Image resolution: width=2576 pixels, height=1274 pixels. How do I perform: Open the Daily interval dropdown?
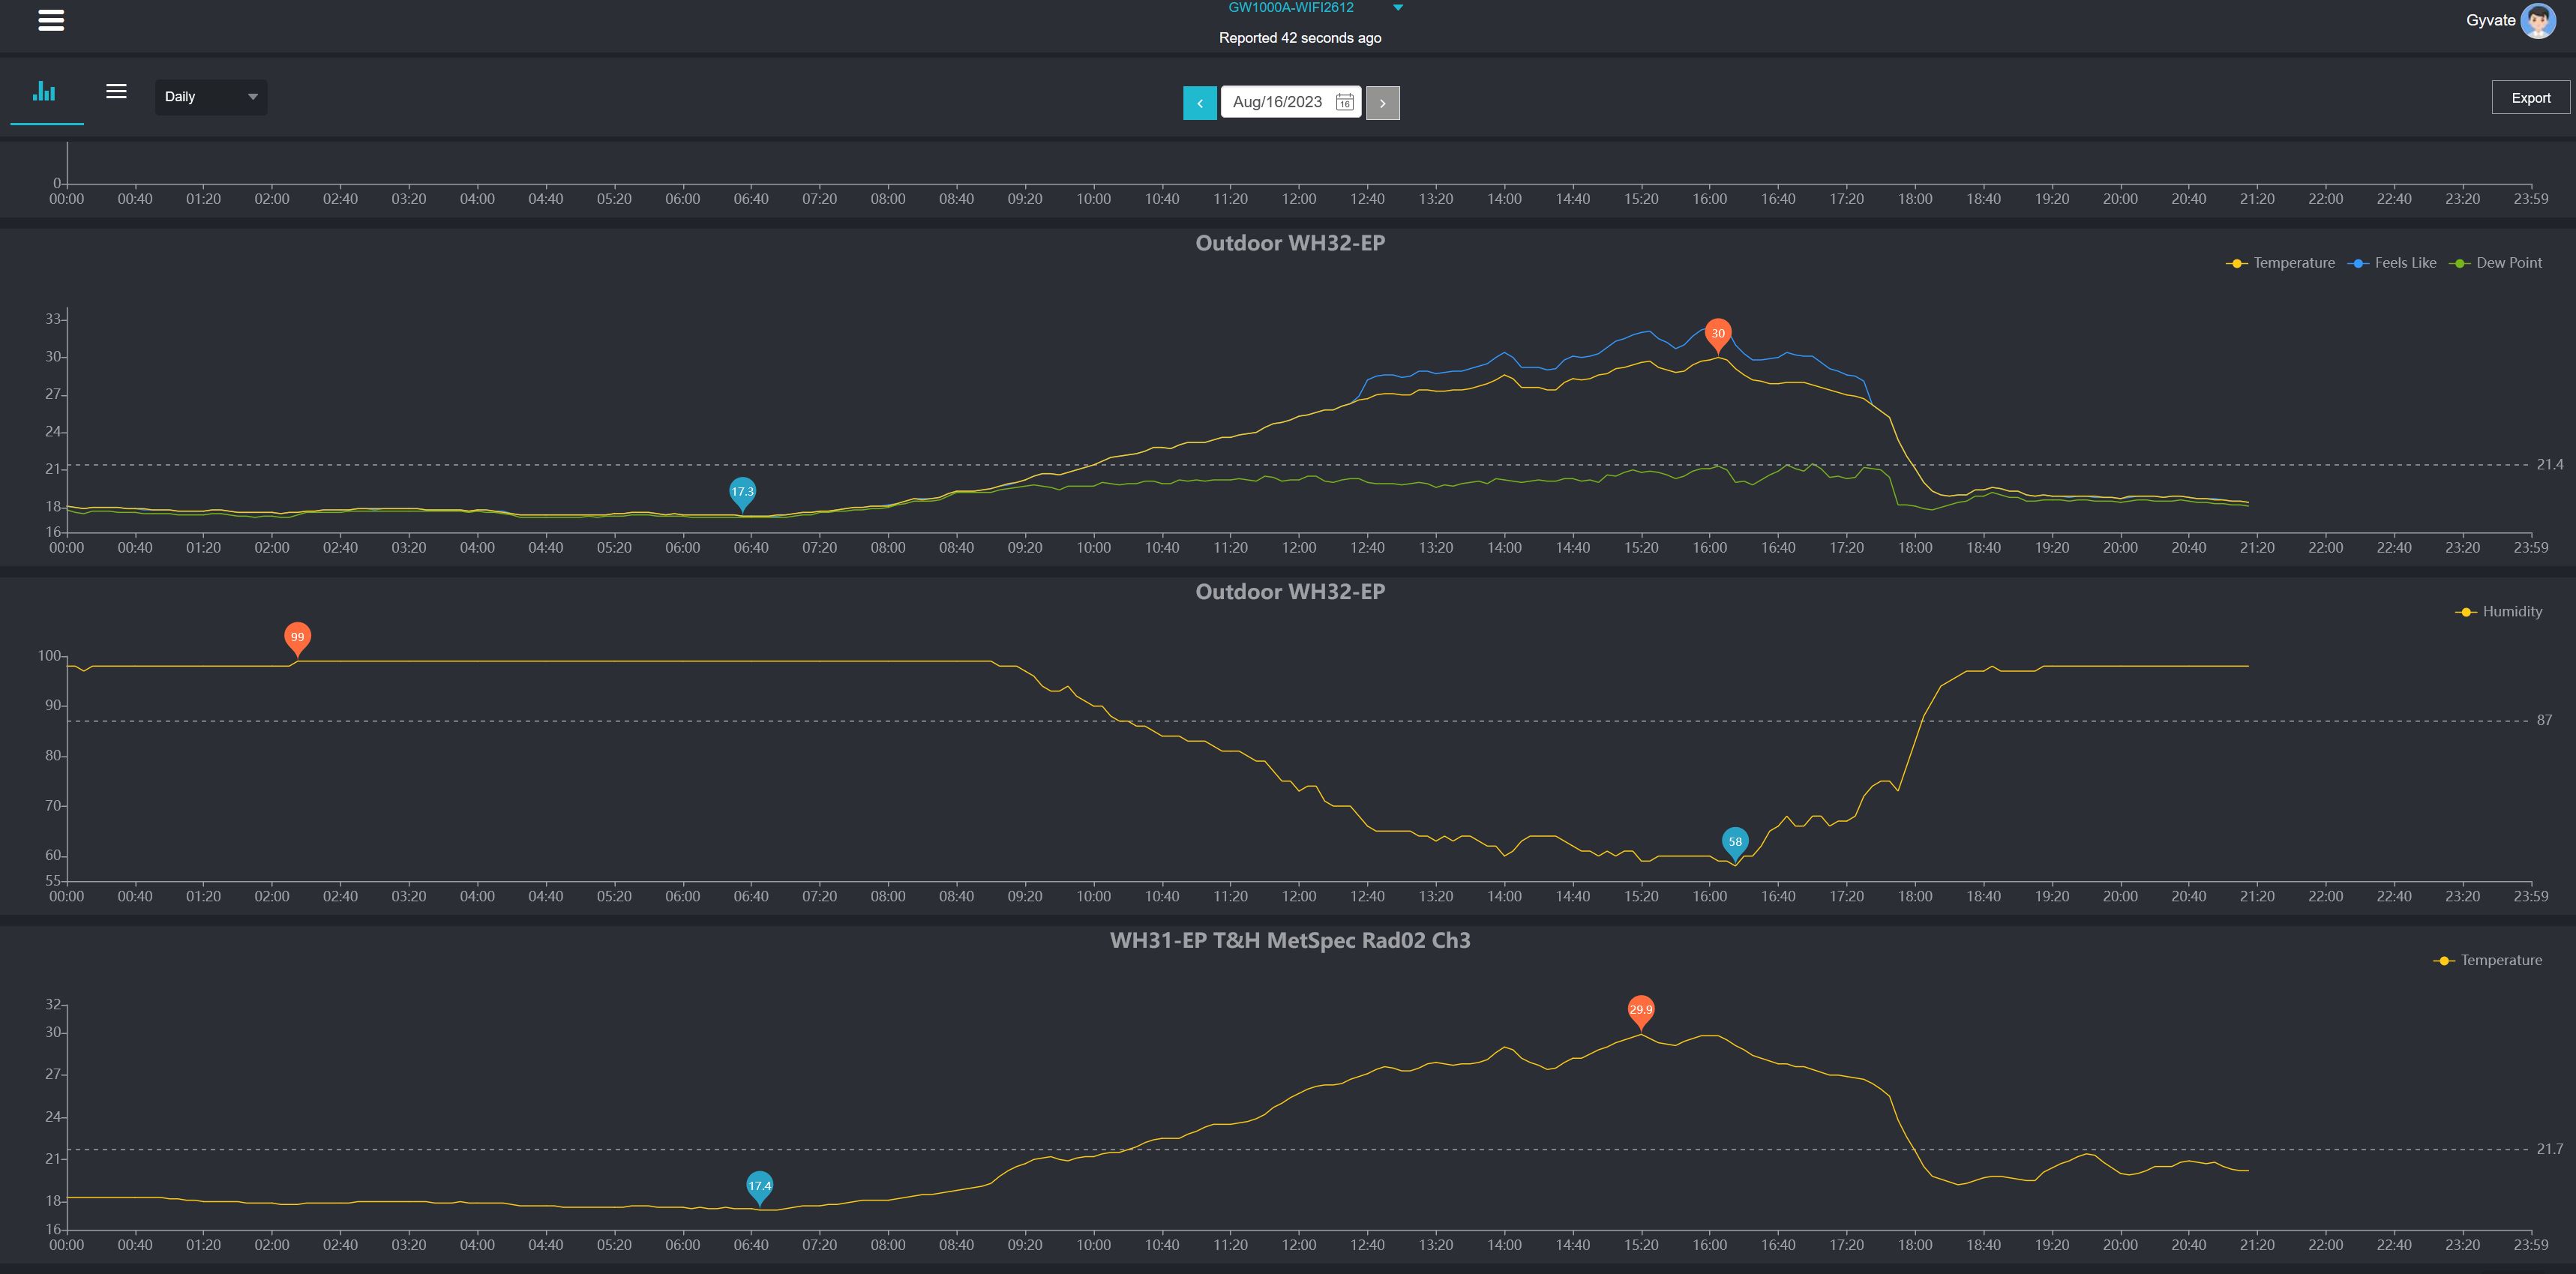tap(210, 97)
